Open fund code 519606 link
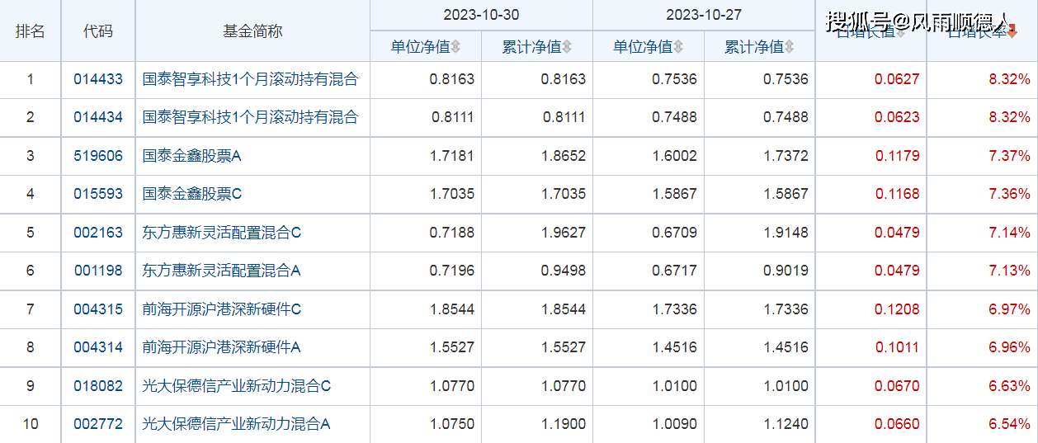The image size is (1038, 443). coord(98,156)
